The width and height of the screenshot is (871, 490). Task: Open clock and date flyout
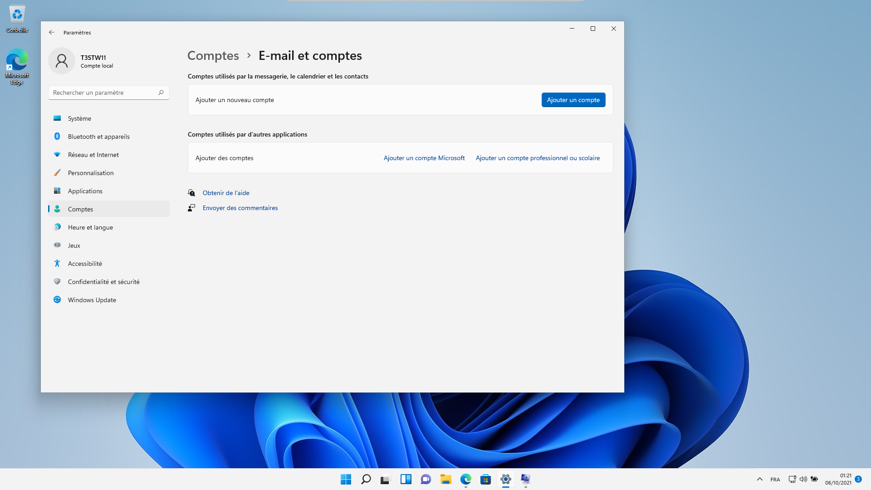[x=838, y=479]
